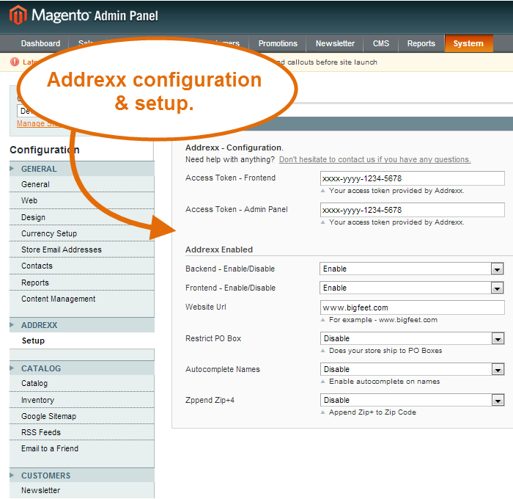Open Currency Setup configuration
This screenshot has width=513, height=499.
(82, 233)
